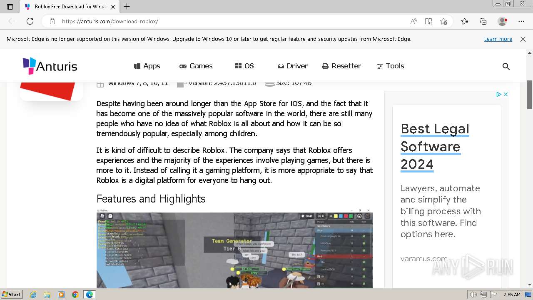
Task: Click the Features and Highlights heading
Action: pos(151,199)
